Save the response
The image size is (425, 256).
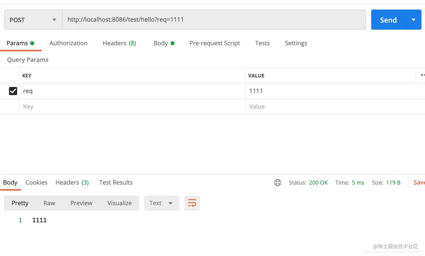coord(419,183)
